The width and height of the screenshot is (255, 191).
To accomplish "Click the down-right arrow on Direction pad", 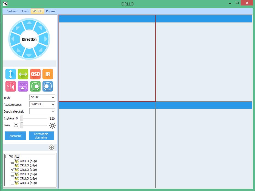I will coord(41,50).
